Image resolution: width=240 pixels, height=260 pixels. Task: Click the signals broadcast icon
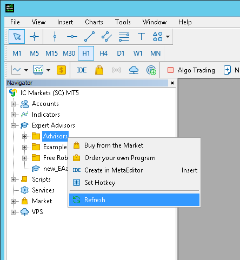(x=116, y=70)
